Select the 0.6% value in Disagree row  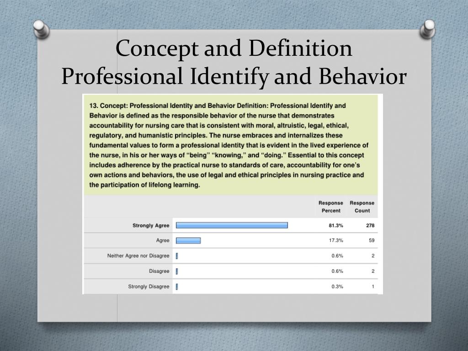[x=337, y=271]
